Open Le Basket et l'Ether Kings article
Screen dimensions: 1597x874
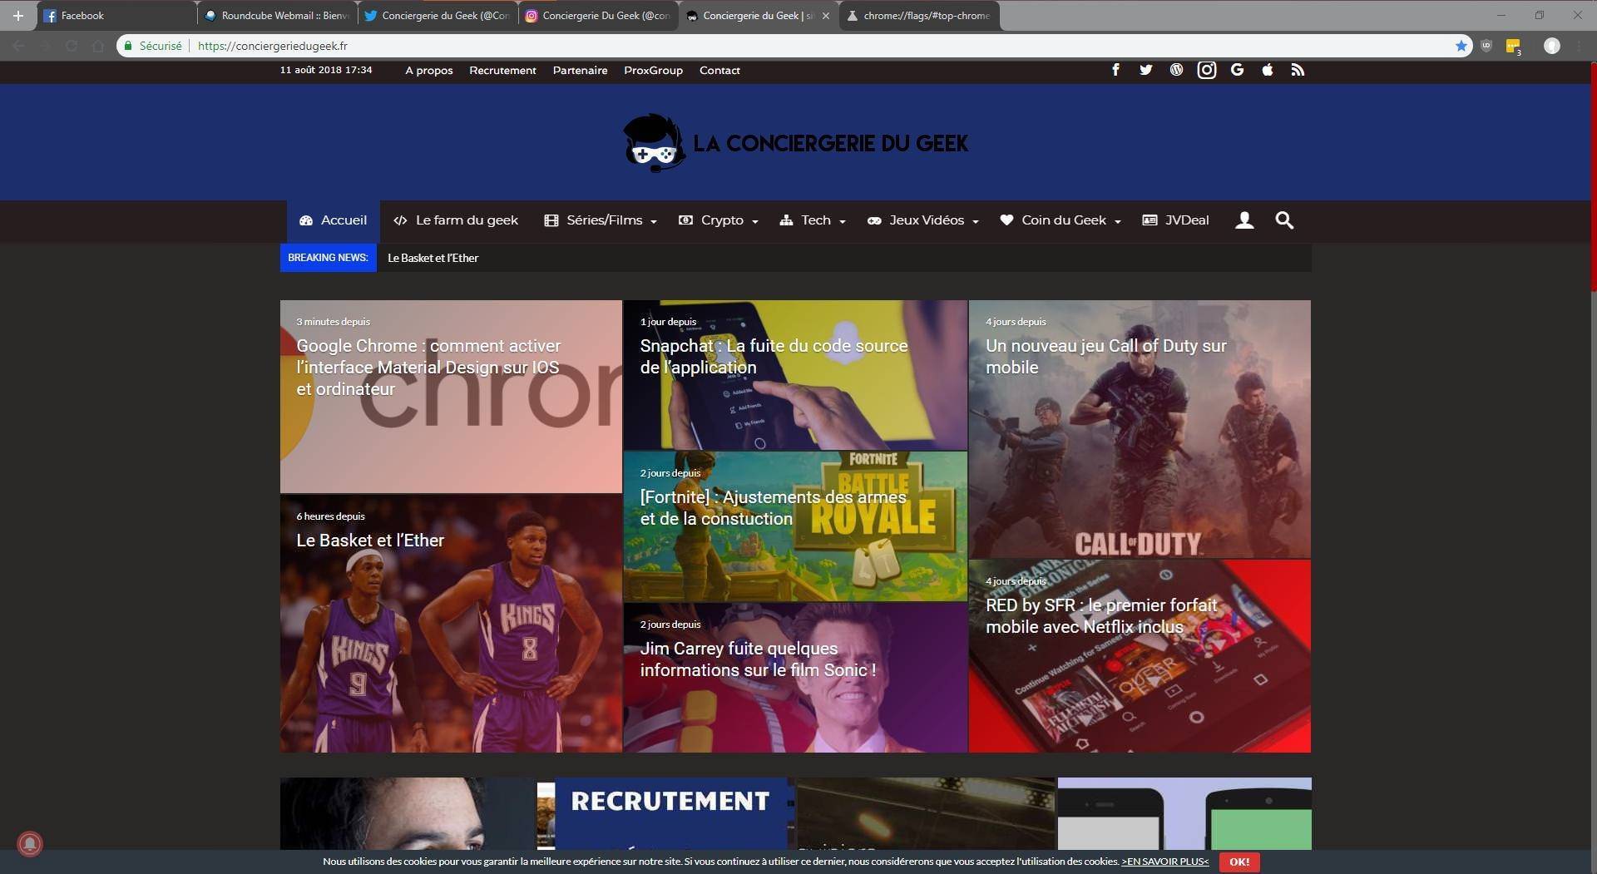[451, 624]
